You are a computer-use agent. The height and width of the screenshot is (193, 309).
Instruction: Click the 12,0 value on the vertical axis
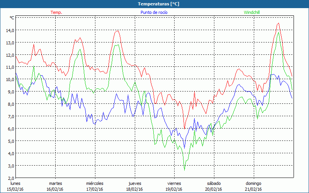(9, 55)
